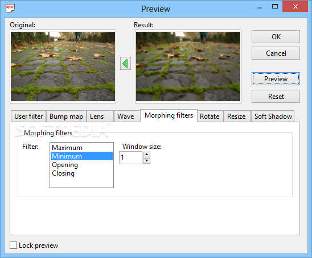Image resolution: width=312 pixels, height=258 pixels.
Task: Close the Preview window
Action: coord(295,6)
